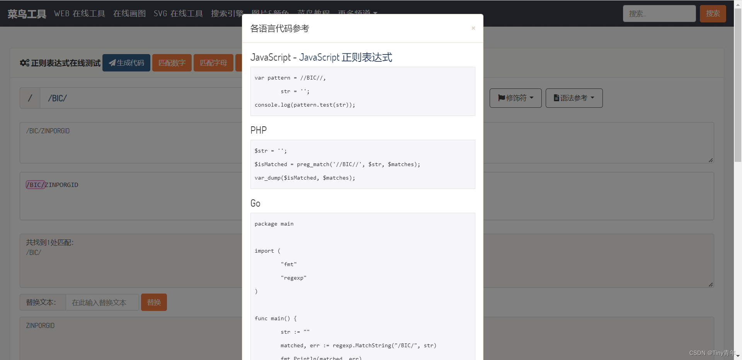742x360 pixels.
Task: Click the ZINPORGID replacement result text
Action: 40,326
